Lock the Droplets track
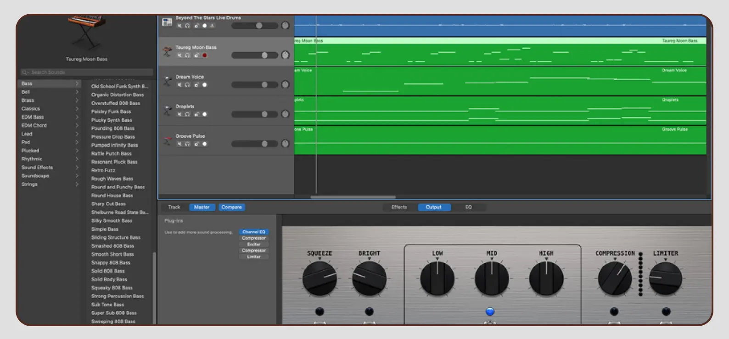Viewport: 729px width, 339px height. click(x=196, y=115)
